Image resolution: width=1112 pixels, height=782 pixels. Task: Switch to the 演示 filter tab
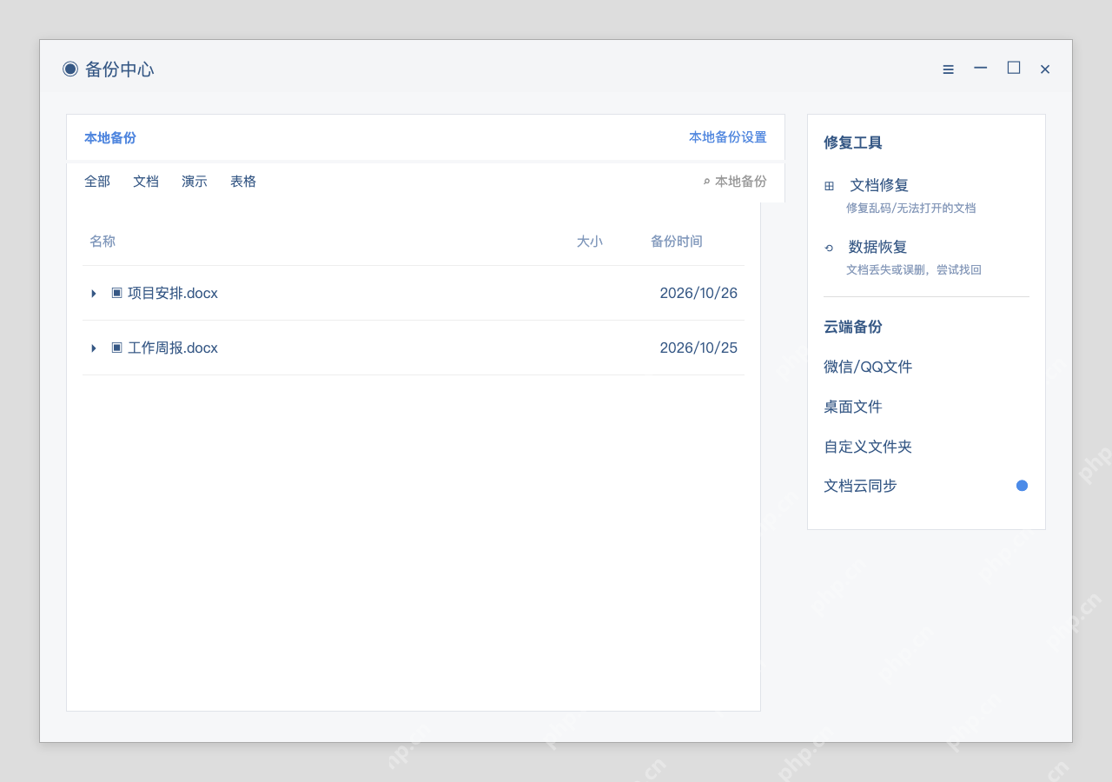pos(195,182)
